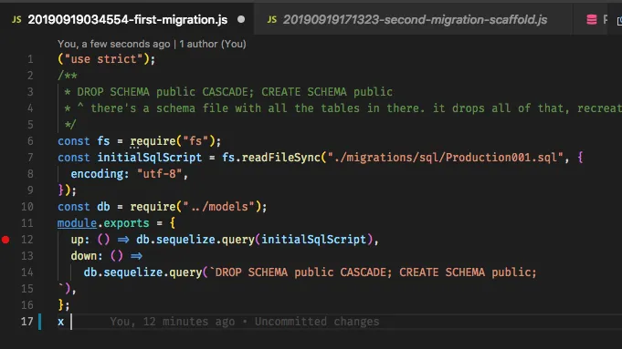
Task: Click the red database icon tab
Action: [x=592, y=19]
